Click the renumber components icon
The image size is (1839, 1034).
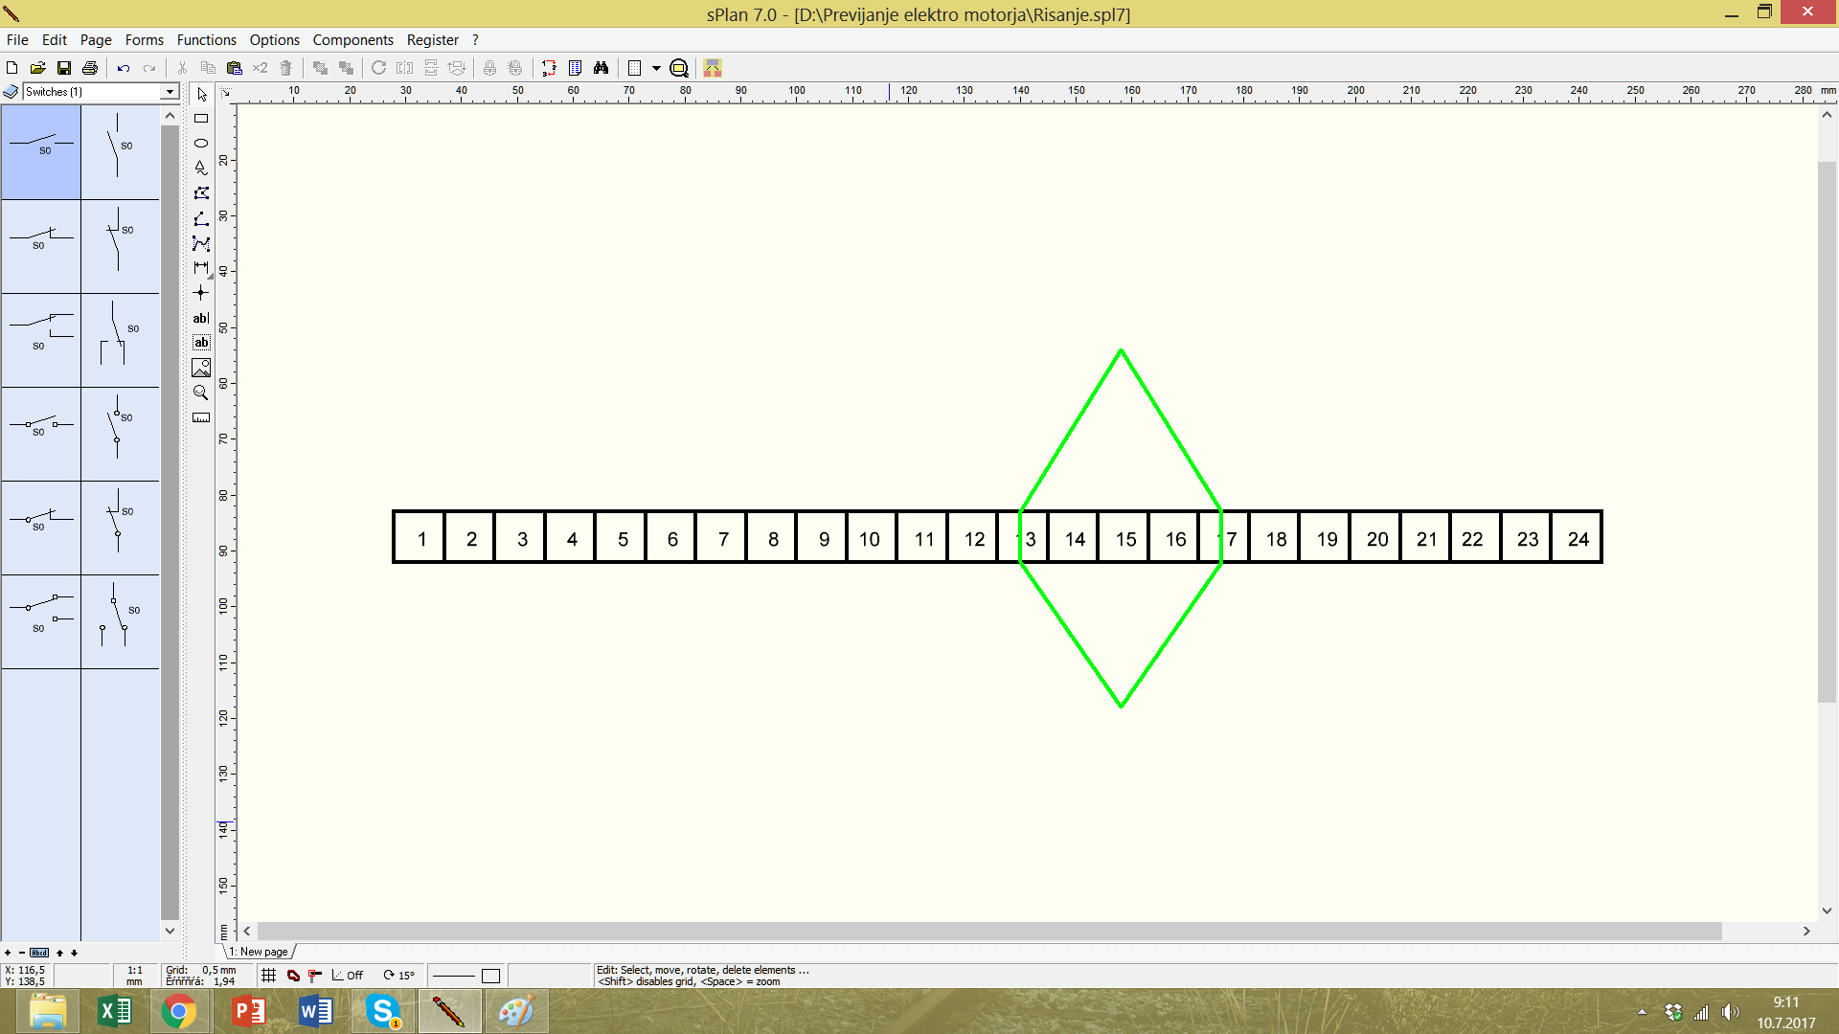[549, 68]
